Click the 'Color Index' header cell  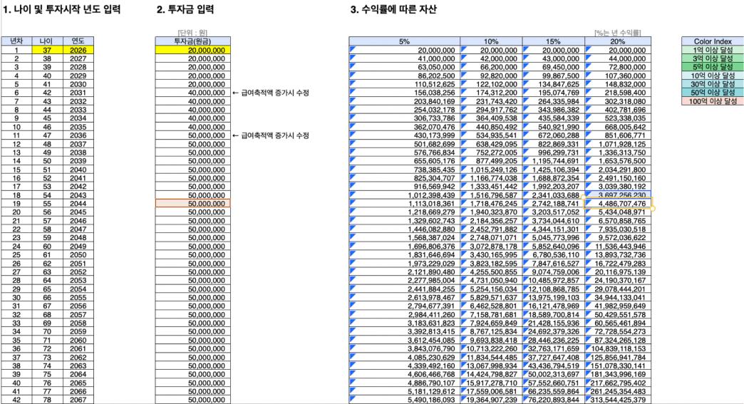(712, 42)
